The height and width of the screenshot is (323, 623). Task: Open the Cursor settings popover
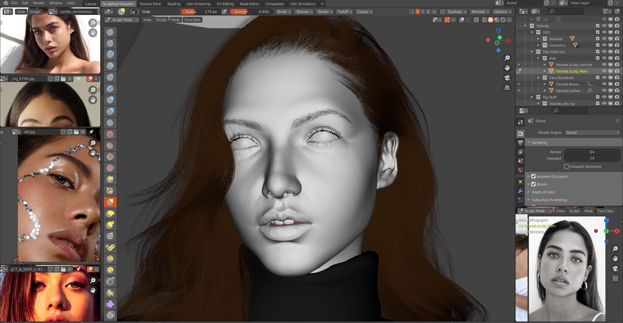coord(365,12)
